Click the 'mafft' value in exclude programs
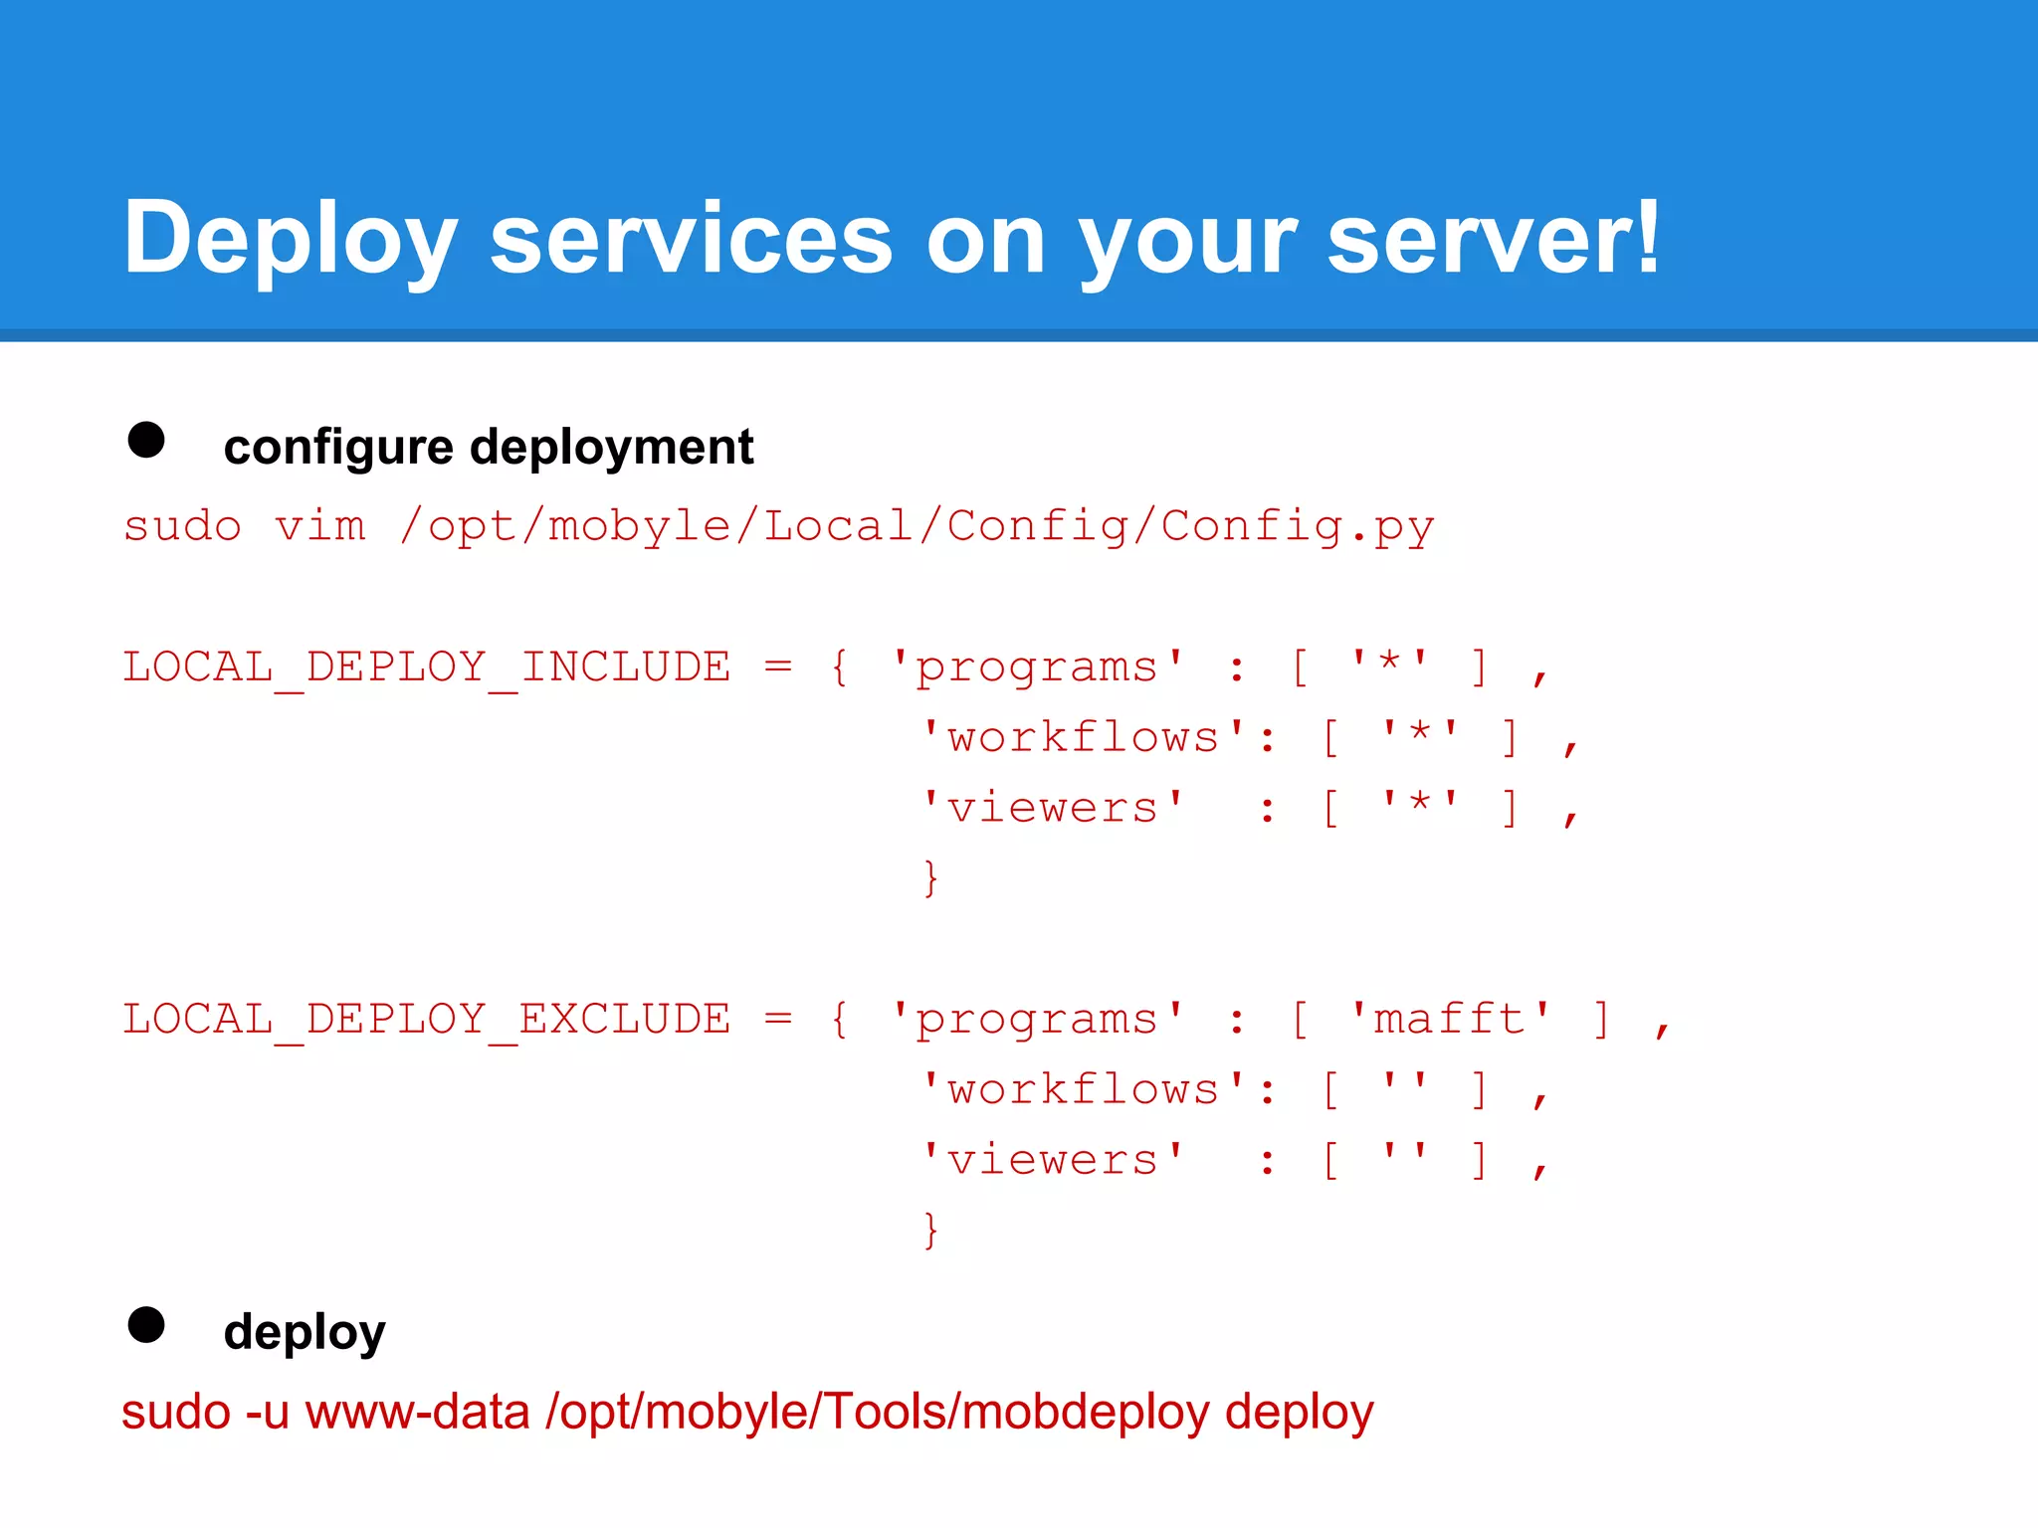 coord(1450,1019)
